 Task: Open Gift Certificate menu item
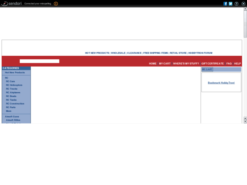click(x=212, y=63)
